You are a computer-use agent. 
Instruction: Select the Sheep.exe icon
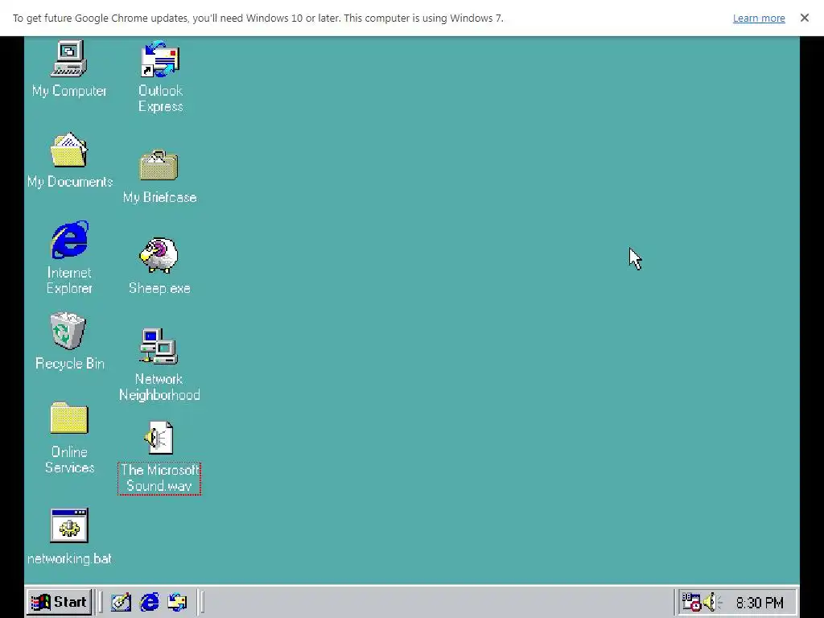159,255
